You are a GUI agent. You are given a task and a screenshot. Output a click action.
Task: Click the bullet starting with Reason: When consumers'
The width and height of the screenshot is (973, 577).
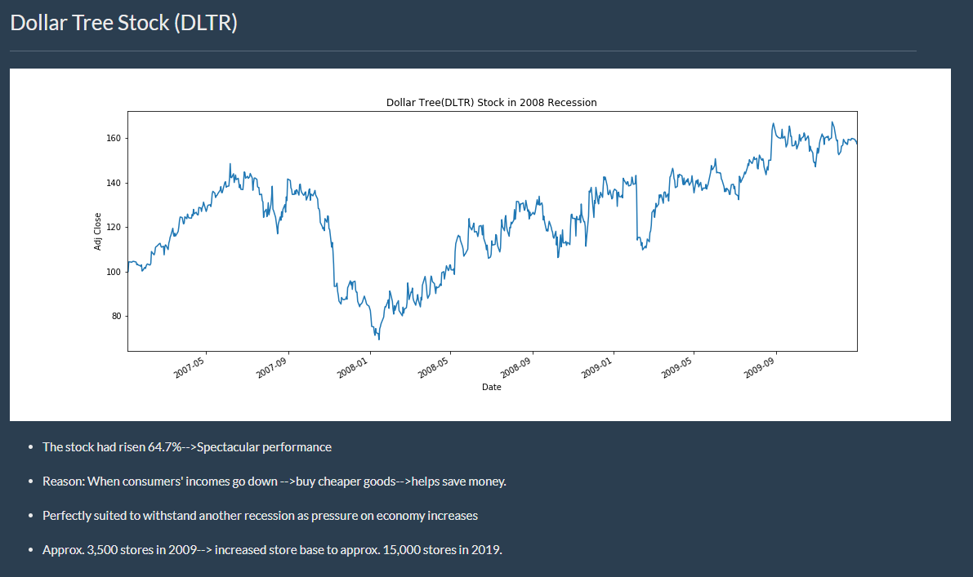274,482
